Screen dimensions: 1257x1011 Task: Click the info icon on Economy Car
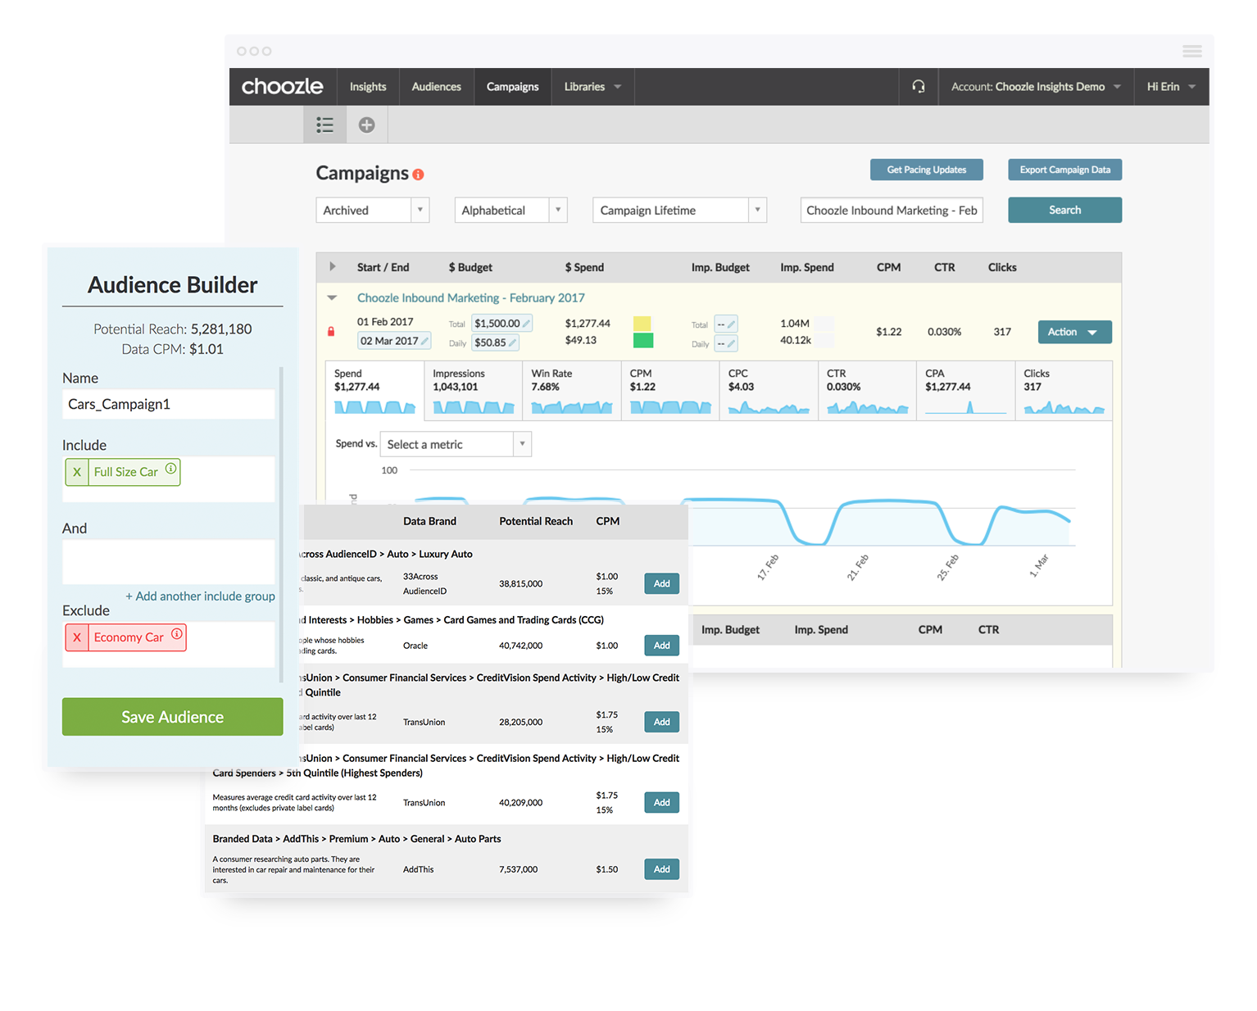(x=176, y=634)
